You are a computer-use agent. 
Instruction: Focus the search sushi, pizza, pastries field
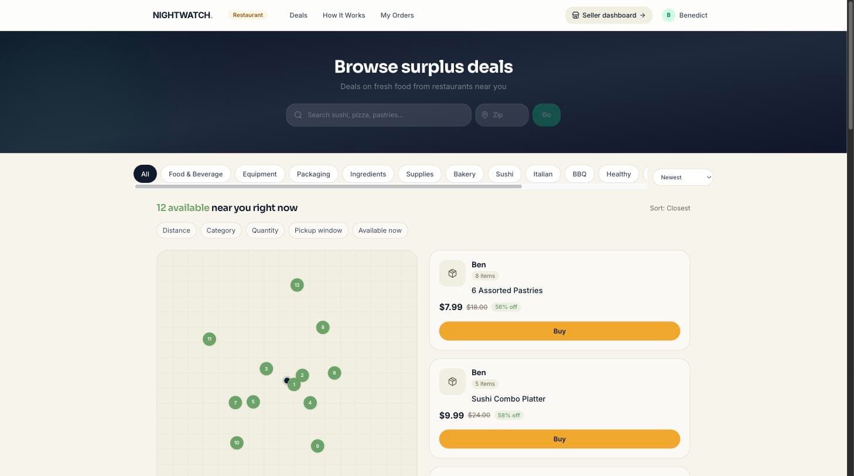(x=379, y=115)
